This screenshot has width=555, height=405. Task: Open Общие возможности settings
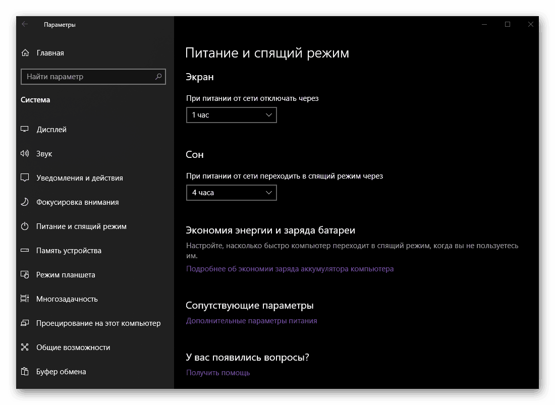(x=73, y=348)
